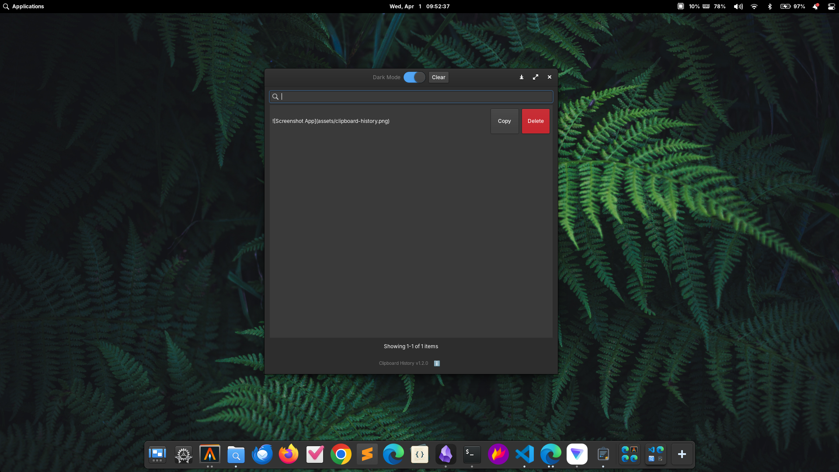The width and height of the screenshot is (839, 472).
Task: Open the quick settings toggles indicator
Action: pos(831,7)
